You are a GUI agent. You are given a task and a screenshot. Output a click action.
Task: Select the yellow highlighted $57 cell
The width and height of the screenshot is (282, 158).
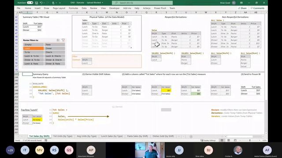click(x=166, y=90)
